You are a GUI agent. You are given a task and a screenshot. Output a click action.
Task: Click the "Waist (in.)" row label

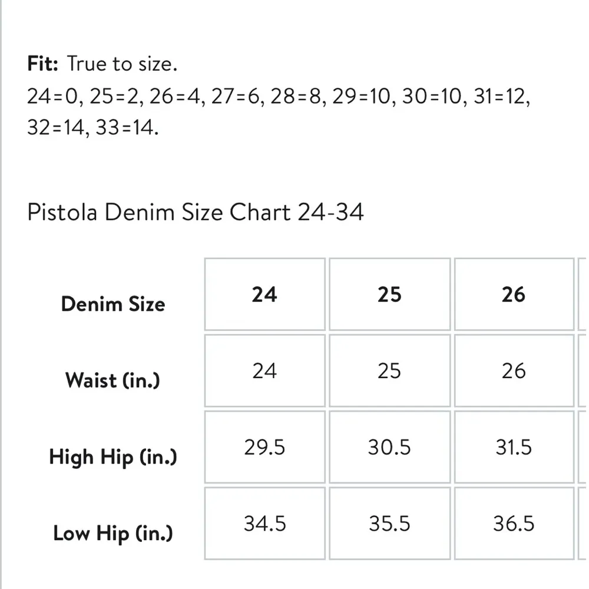coord(112,380)
